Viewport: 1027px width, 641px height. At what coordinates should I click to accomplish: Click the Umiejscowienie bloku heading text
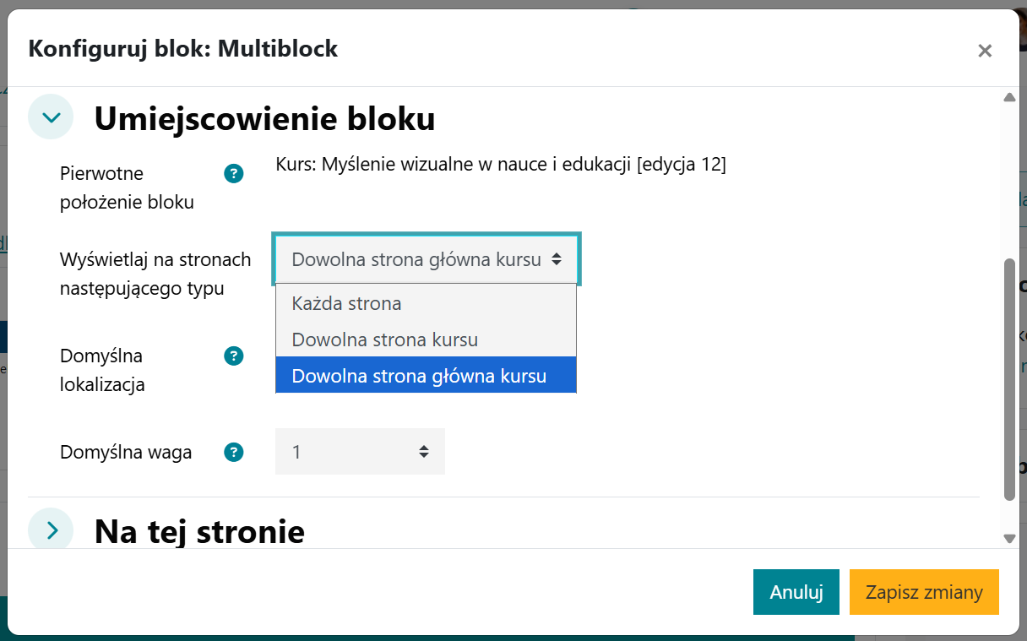(x=264, y=118)
